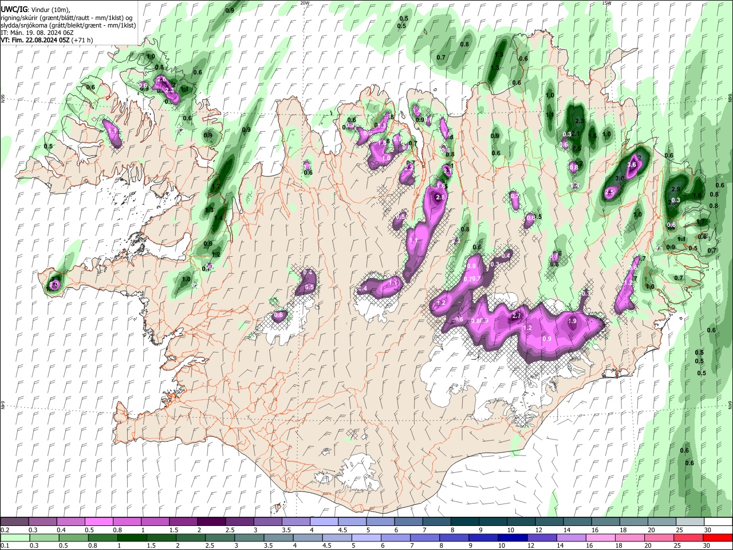Click the pale lavender swatch at 4 in the snow legend
733x550 pixels.
point(324,522)
